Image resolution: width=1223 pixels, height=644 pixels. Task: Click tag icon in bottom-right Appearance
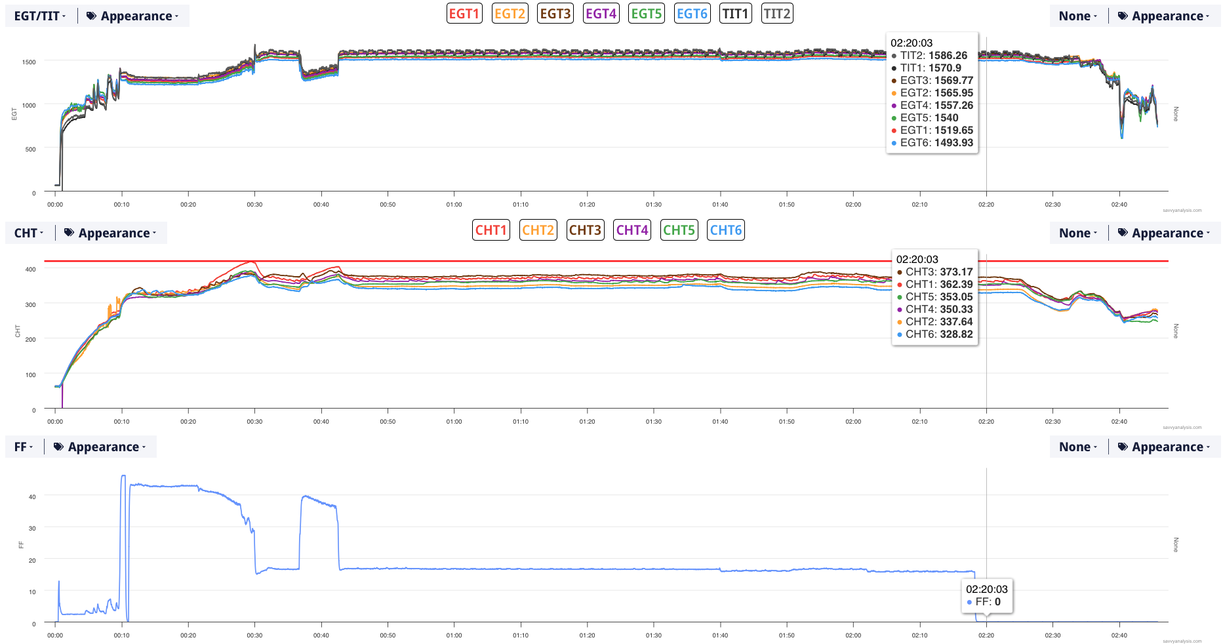point(1123,447)
